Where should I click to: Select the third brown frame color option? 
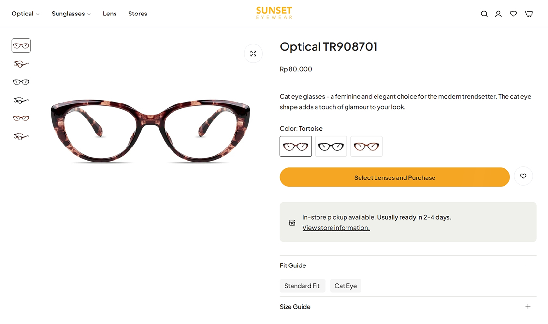[x=366, y=147]
